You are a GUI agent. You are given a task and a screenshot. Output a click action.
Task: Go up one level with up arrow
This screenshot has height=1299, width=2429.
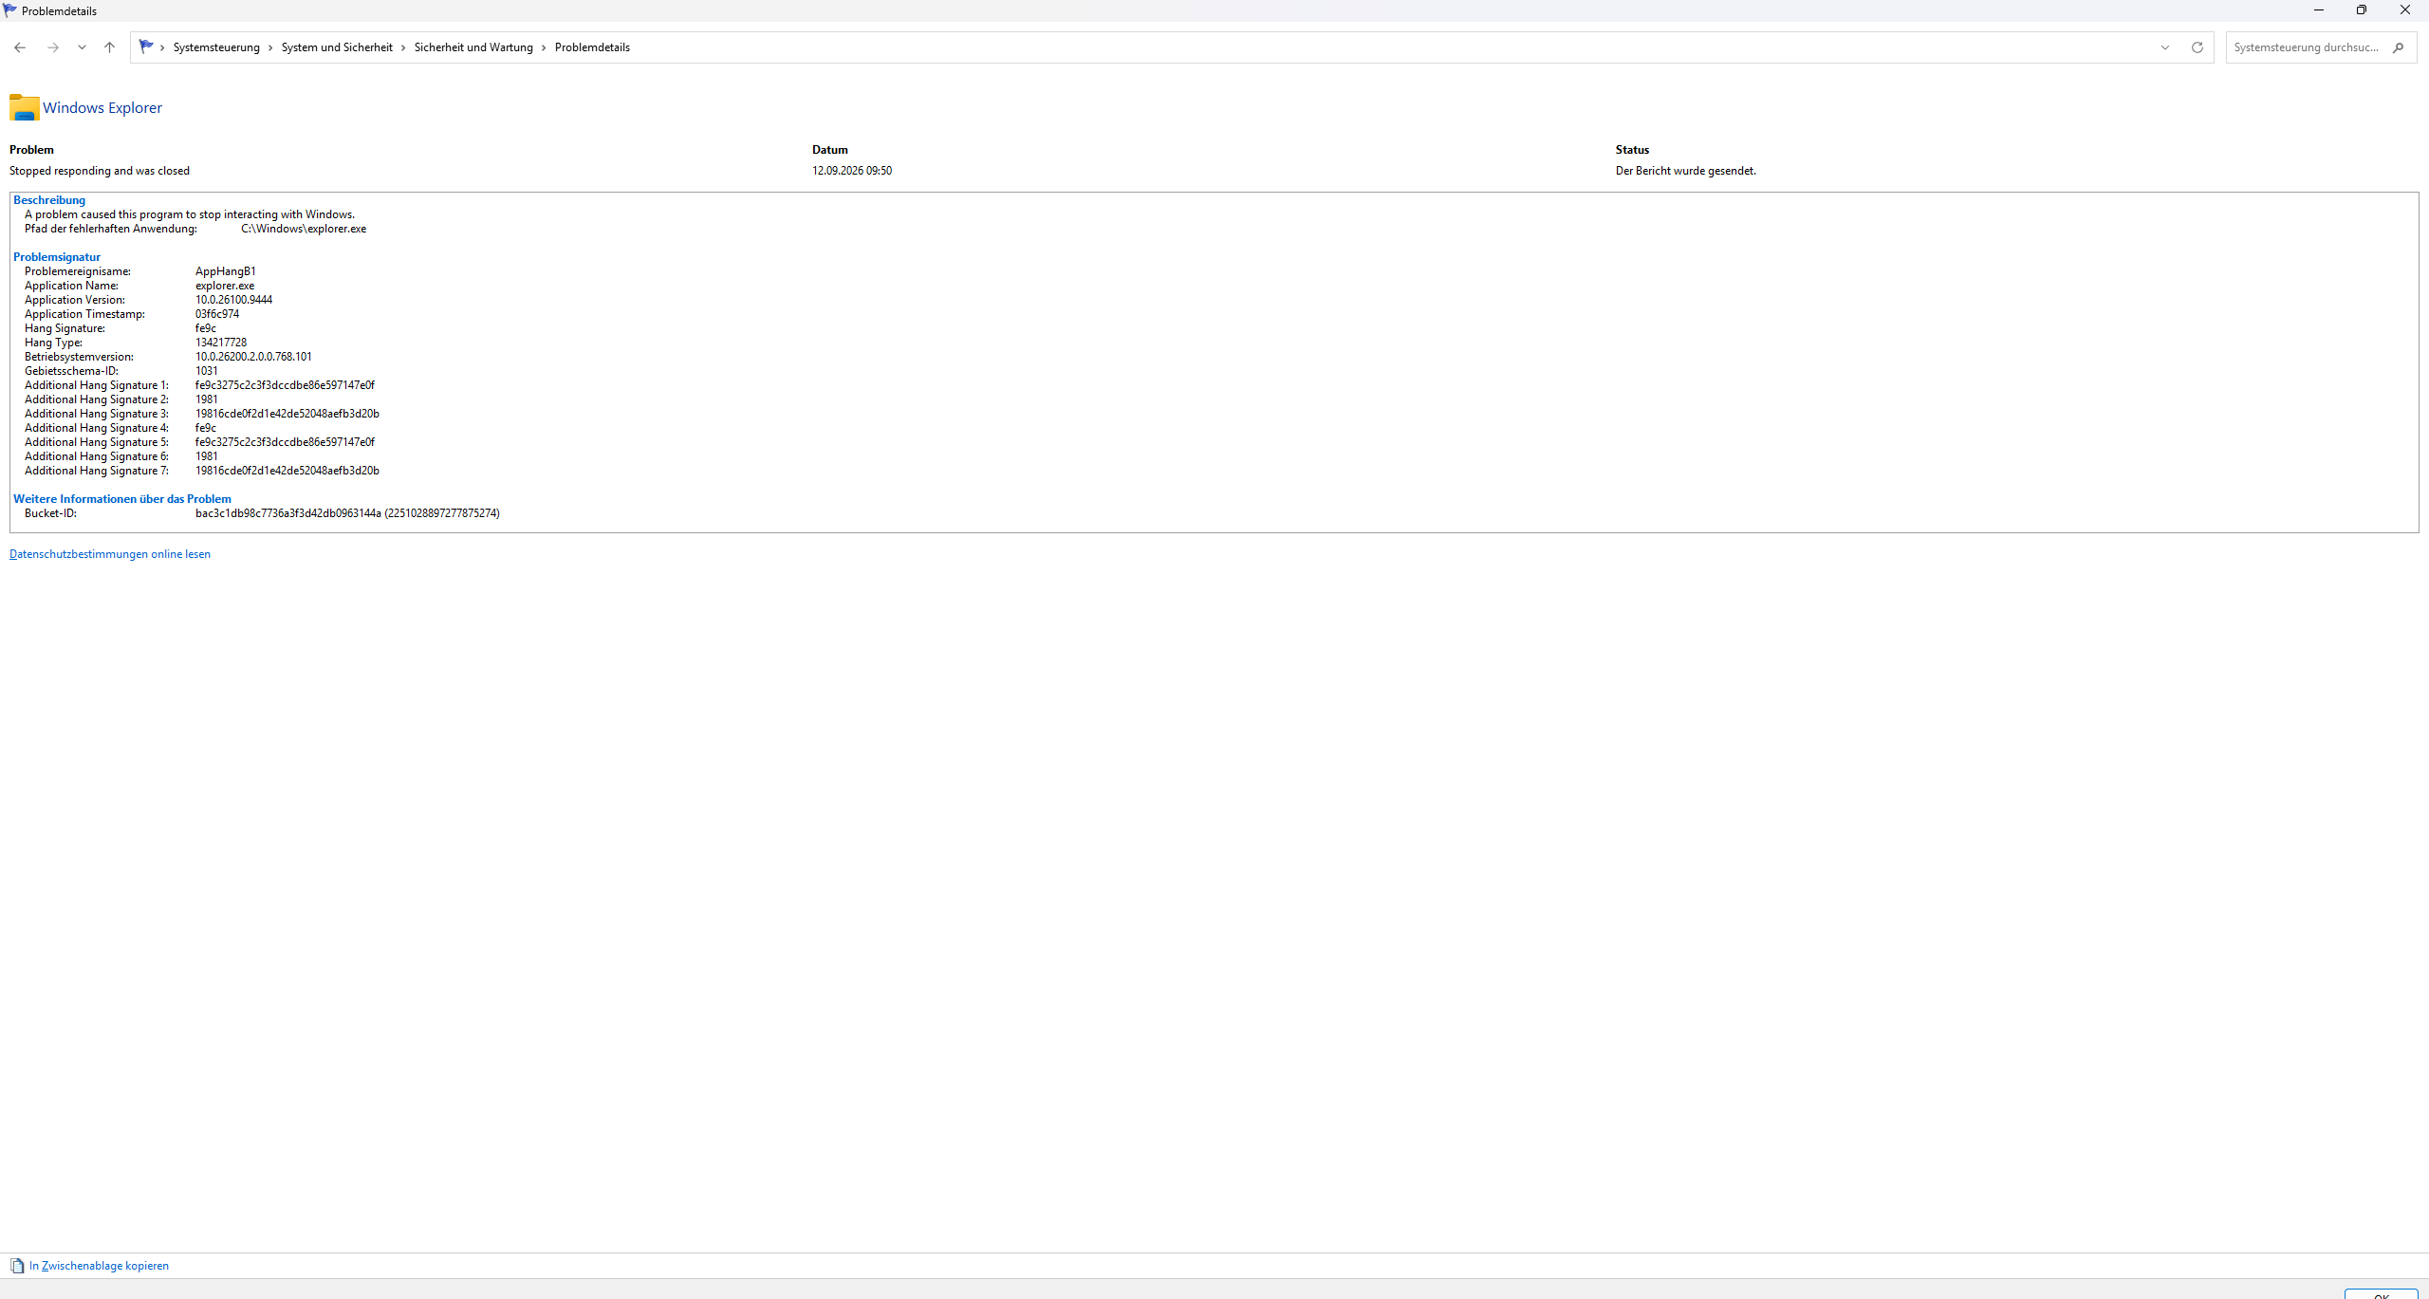[109, 47]
